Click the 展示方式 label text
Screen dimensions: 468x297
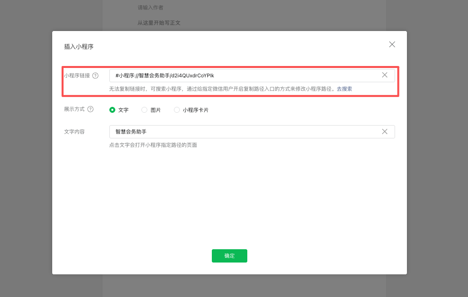(x=74, y=109)
